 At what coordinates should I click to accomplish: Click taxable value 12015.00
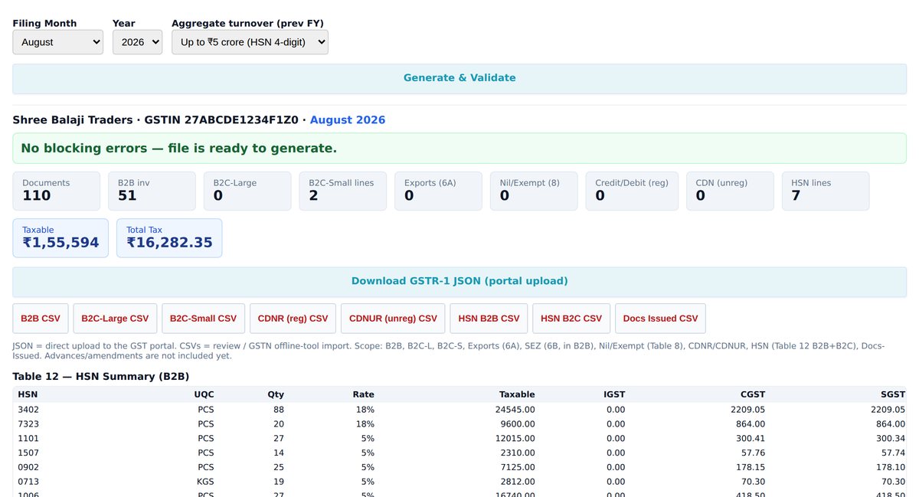(x=515, y=439)
